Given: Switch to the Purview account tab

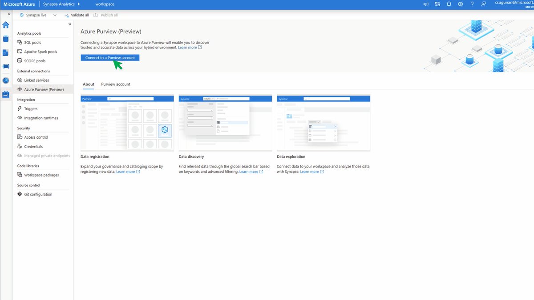Looking at the screenshot, I should (x=116, y=84).
